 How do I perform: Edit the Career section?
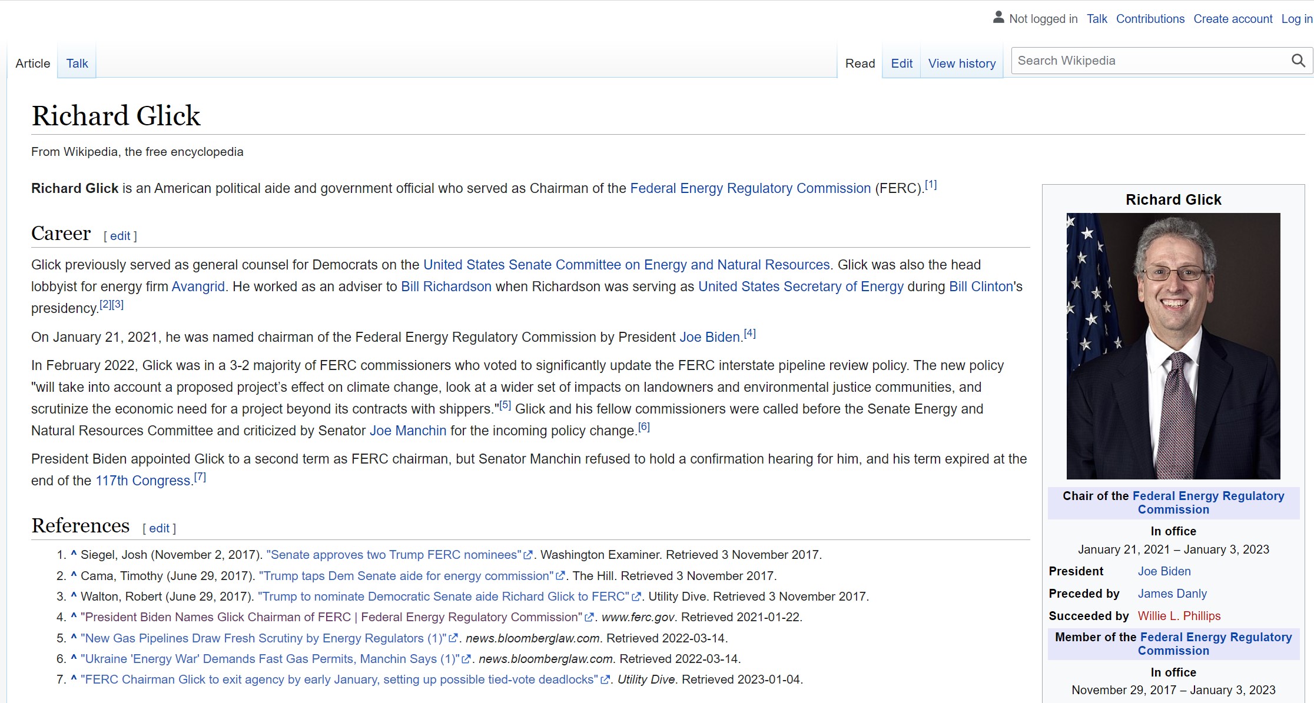(120, 236)
